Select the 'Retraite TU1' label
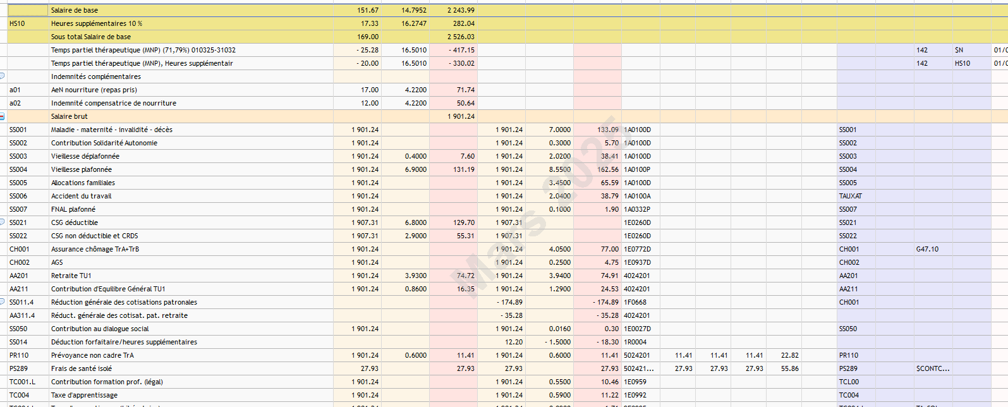This screenshot has width=1008, height=407. 71,276
